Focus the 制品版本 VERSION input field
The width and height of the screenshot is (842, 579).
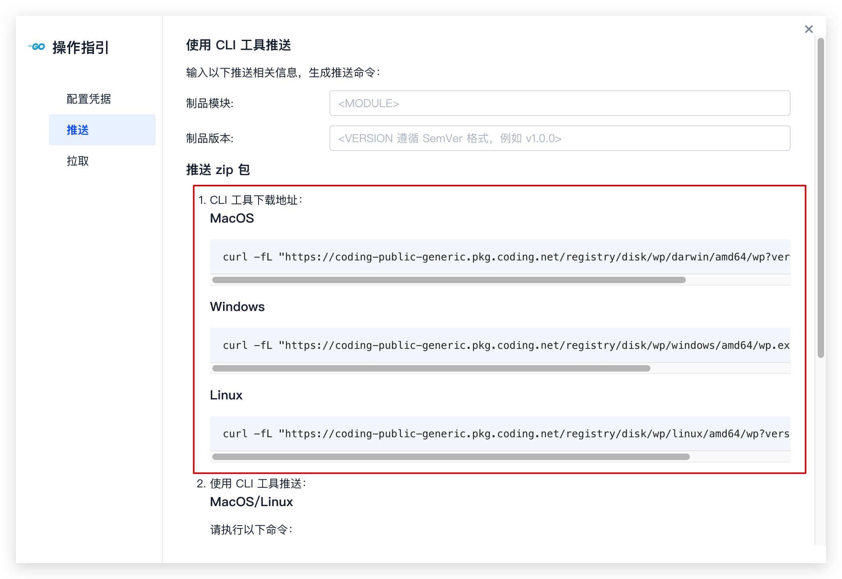[x=560, y=138]
